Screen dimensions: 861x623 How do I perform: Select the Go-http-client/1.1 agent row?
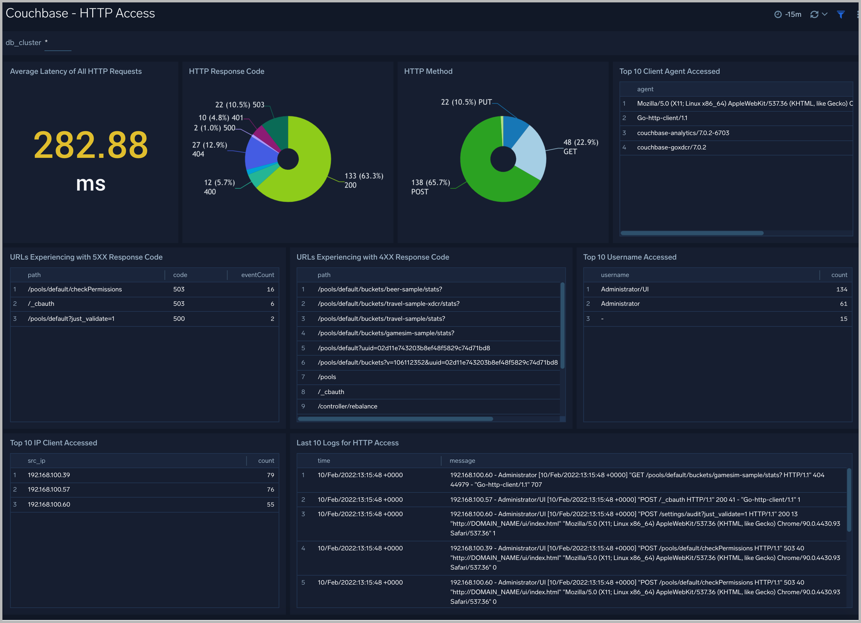pyautogui.click(x=662, y=118)
